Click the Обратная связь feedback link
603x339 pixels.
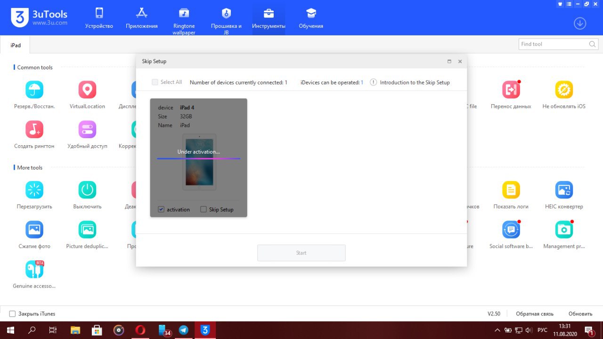point(535,314)
